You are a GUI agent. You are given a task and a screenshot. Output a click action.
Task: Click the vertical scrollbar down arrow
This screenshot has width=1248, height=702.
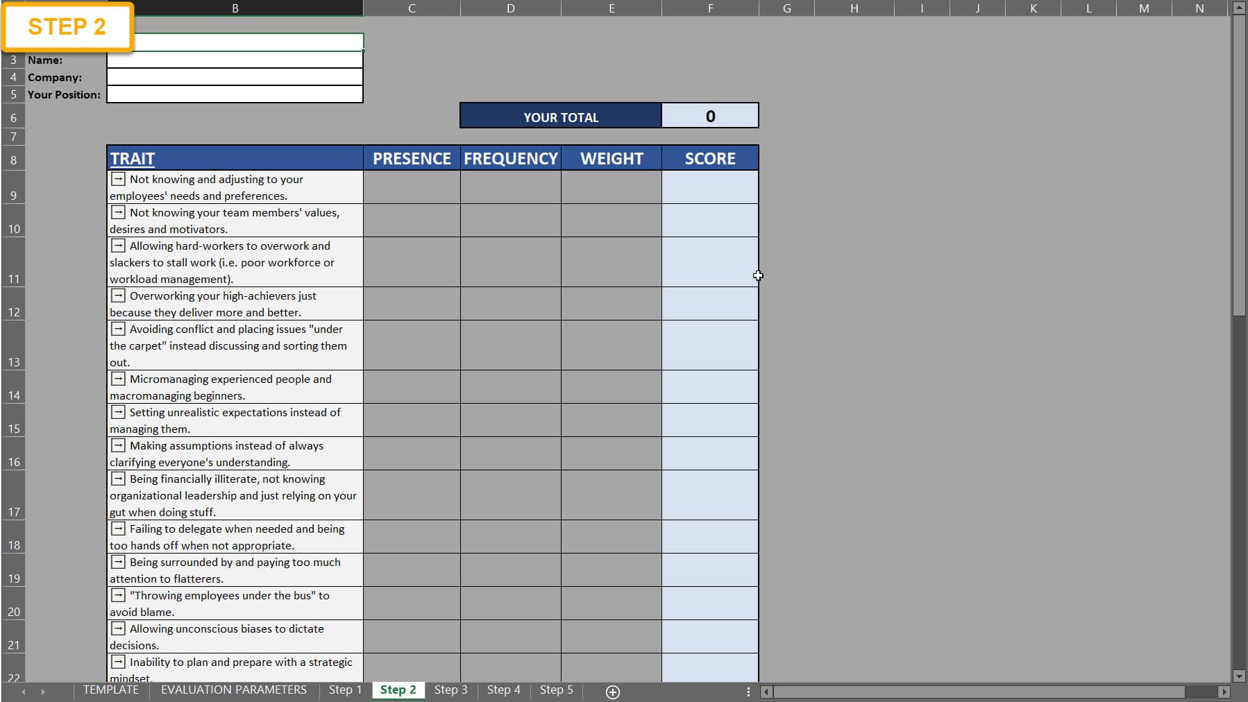tap(1239, 676)
